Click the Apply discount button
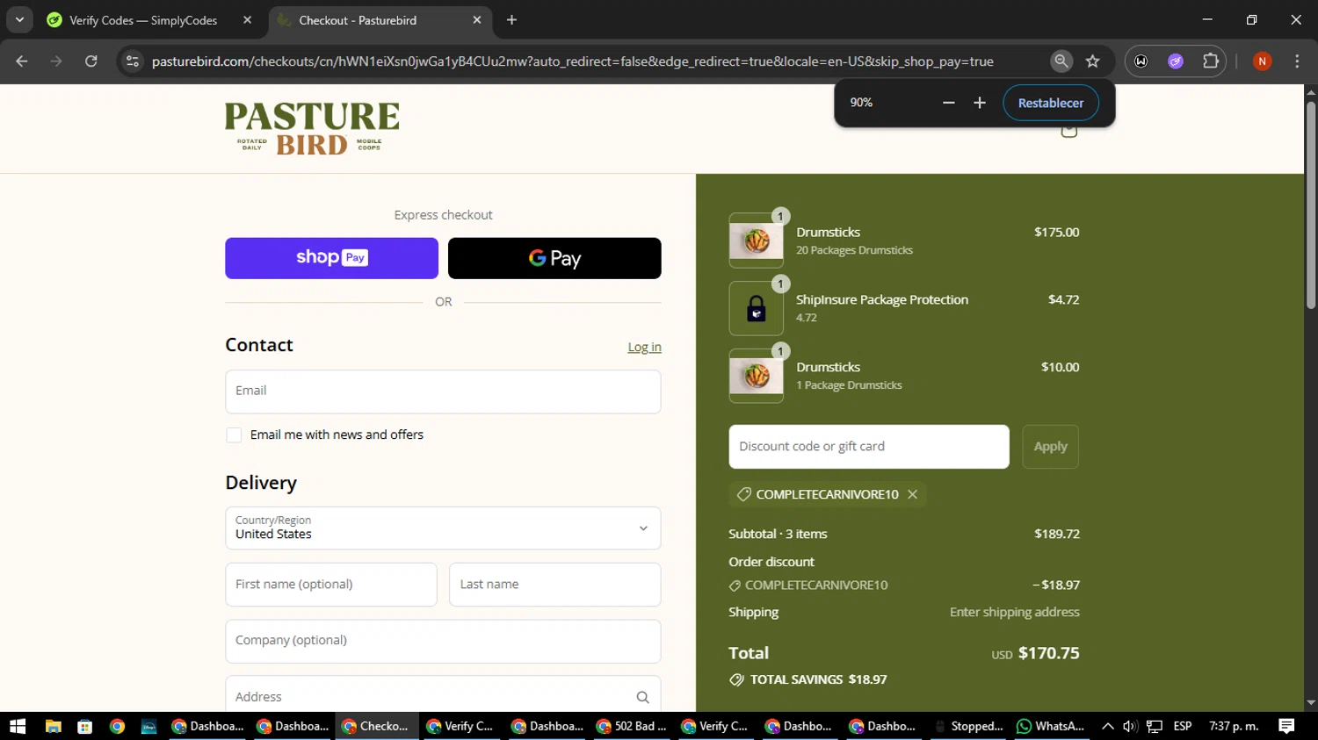This screenshot has width=1318, height=740. click(x=1050, y=447)
